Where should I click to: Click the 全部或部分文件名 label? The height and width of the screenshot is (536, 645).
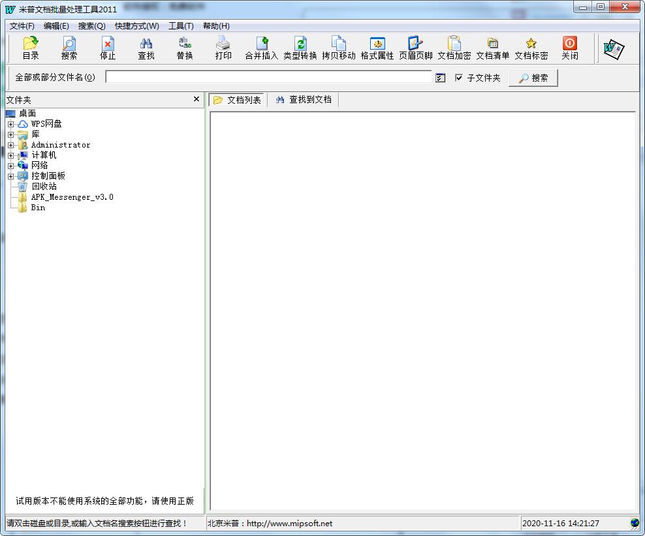[x=55, y=77]
